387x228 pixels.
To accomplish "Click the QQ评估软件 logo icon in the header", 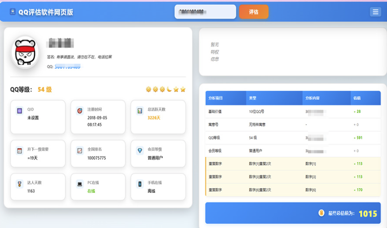I will [12, 12].
